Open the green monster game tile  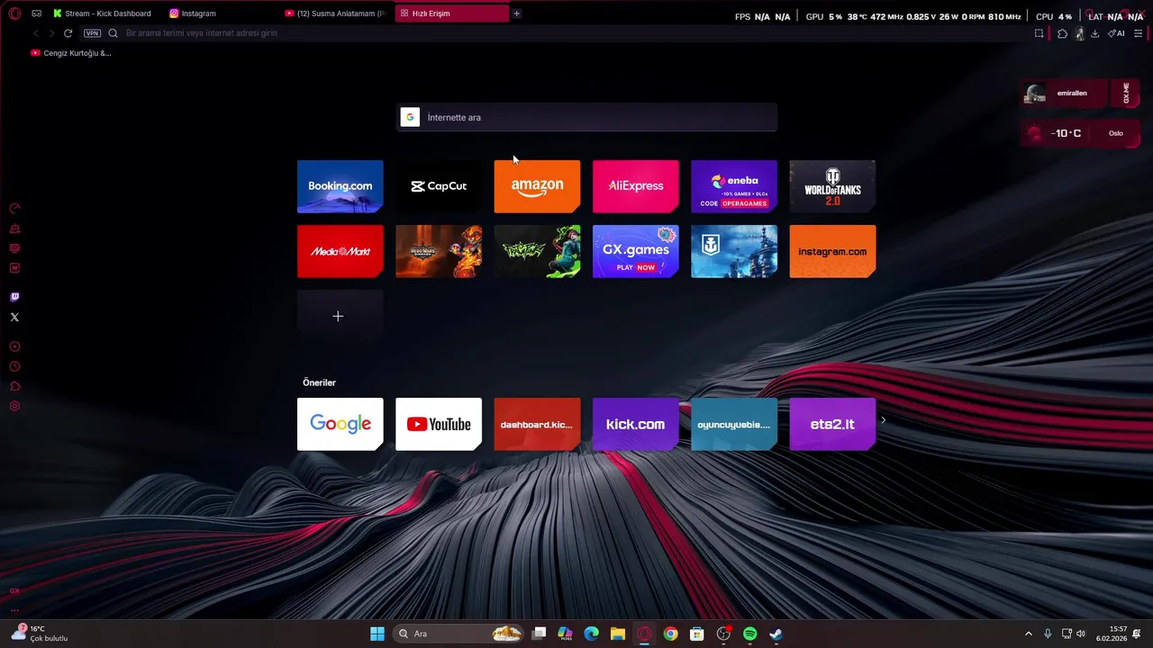coord(537,251)
